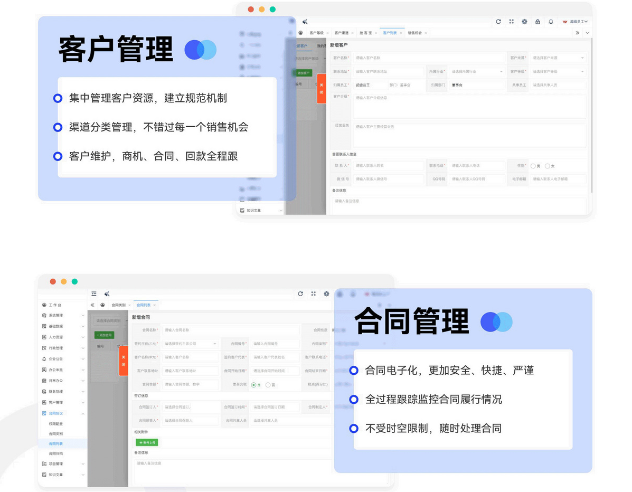632x492 pixels.
Task: Click the lock screen icon
Action: click(537, 22)
